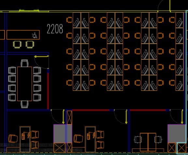Pick the gray chair right of the double cabinet

tap(158, 140)
